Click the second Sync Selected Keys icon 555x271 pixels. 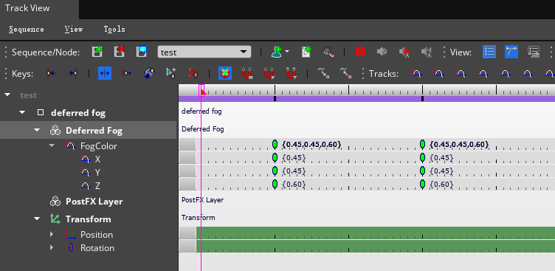(345, 73)
